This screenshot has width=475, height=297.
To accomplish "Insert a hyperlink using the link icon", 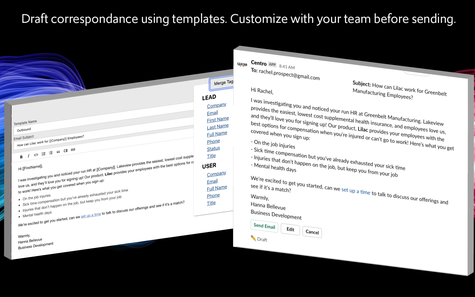I will [73, 150].
